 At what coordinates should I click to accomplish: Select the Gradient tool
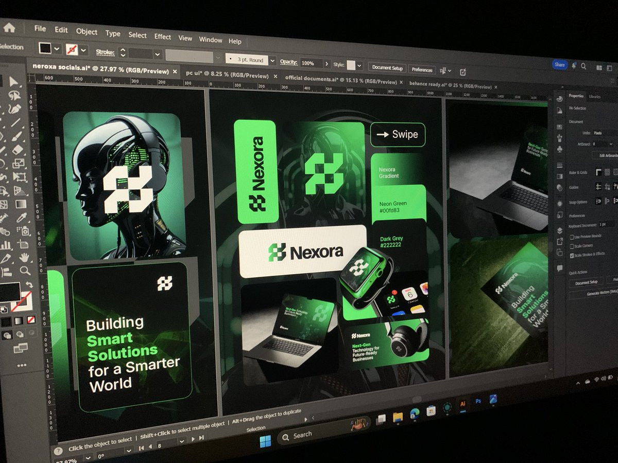[21, 204]
